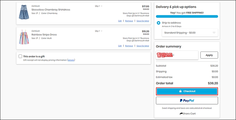The height and width of the screenshot is (120, 236).
Task: Edit the Sleeveless Chambray Shirtdress item
Action: point(120,21)
